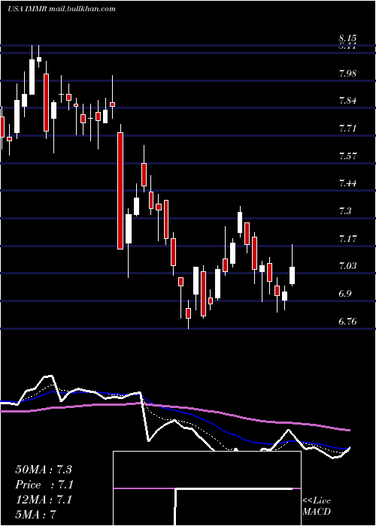Select the 7.71 price axis label
376x526 pixels.
coord(347,128)
